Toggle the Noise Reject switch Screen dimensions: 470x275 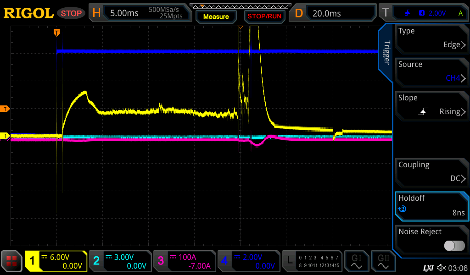pos(454,246)
